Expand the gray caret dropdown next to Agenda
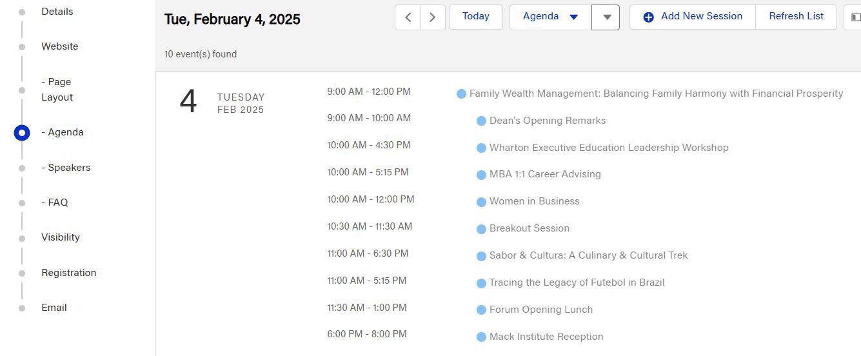The height and width of the screenshot is (356, 861). click(x=606, y=17)
